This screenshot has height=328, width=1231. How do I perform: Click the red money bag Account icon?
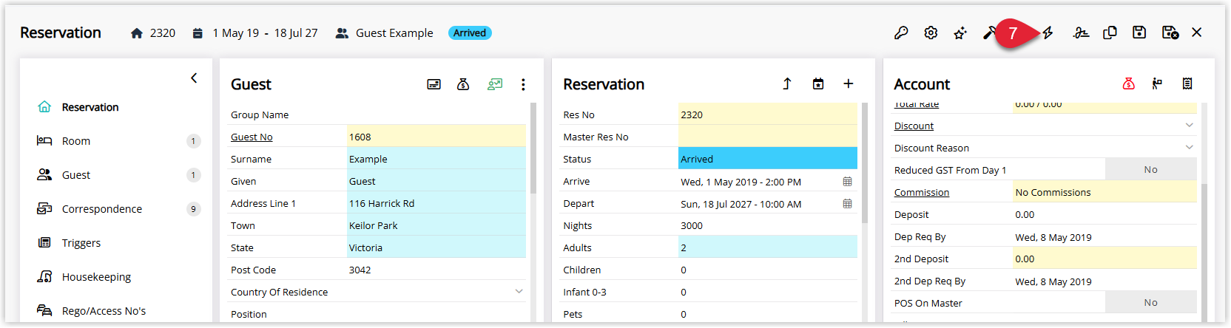[x=1129, y=83]
